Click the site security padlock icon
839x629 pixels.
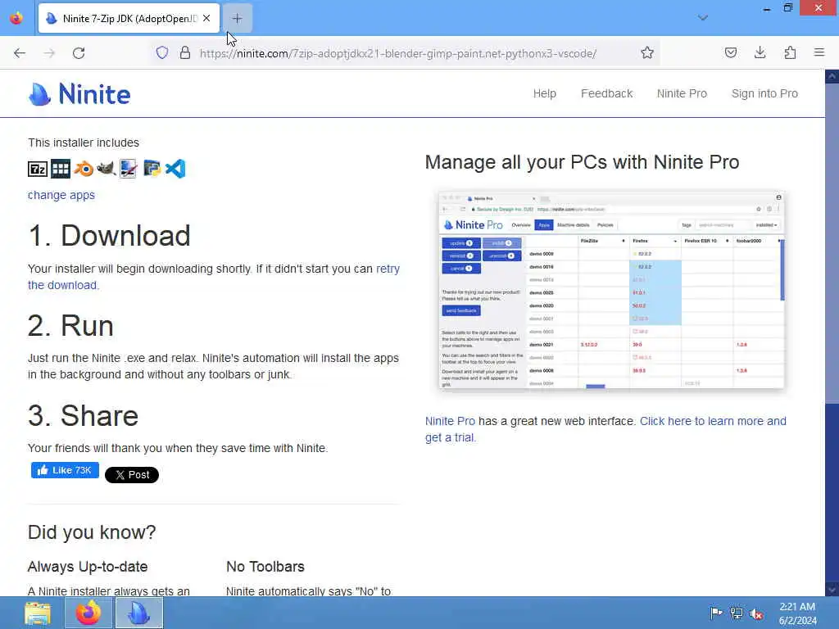(x=185, y=52)
